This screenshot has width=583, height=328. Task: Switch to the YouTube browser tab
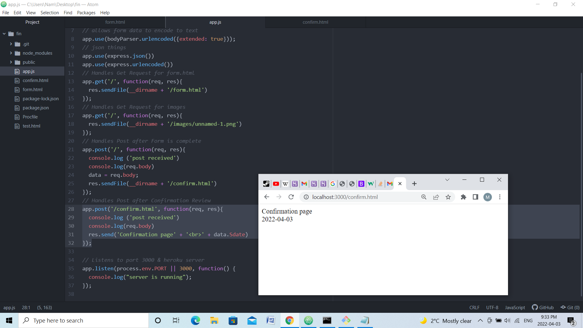point(276,184)
